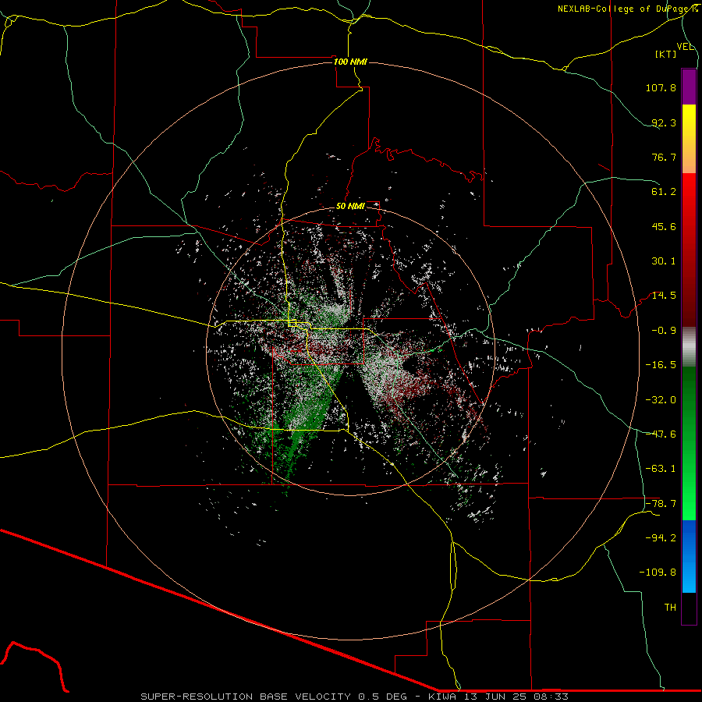Click the -63.1 velocity scale value
The image size is (702, 702).
tap(661, 469)
